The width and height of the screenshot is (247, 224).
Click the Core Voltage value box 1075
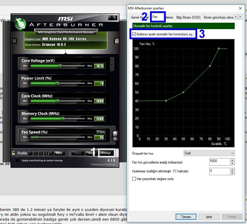100,66
